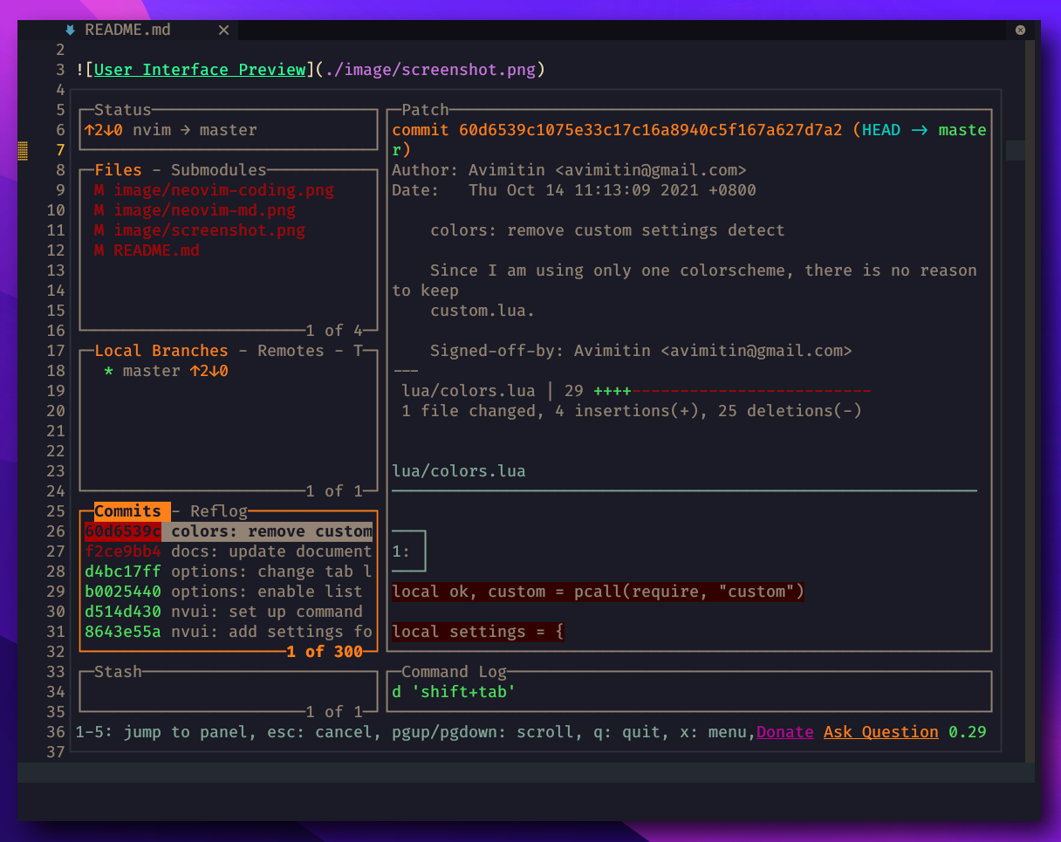Click the "d 'shift+tab'" command log entry
The width and height of the screenshot is (1061, 842).
click(x=454, y=692)
